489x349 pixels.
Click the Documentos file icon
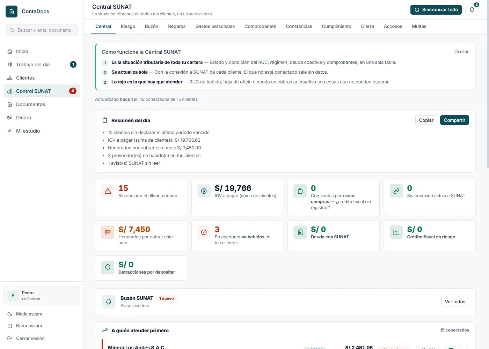pyautogui.click(x=10, y=104)
